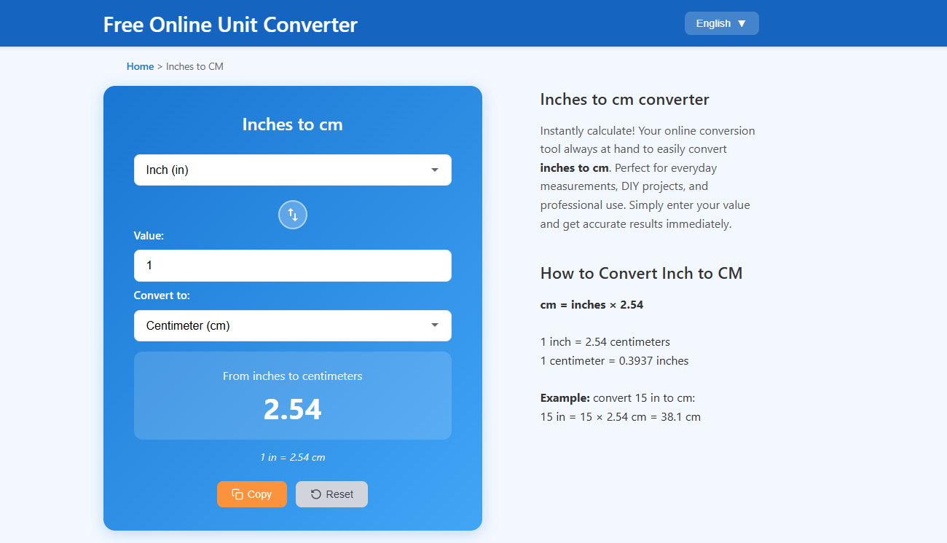Click the caret arrow in the Inch dropdown
Image resolution: width=947 pixels, height=543 pixels.
click(x=435, y=170)
